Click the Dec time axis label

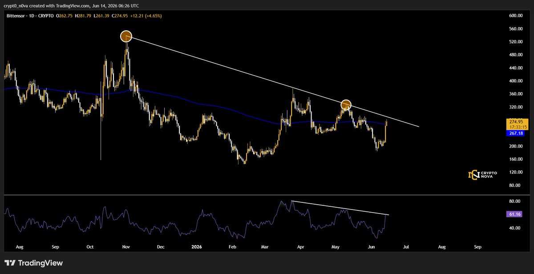click(161, 246)
